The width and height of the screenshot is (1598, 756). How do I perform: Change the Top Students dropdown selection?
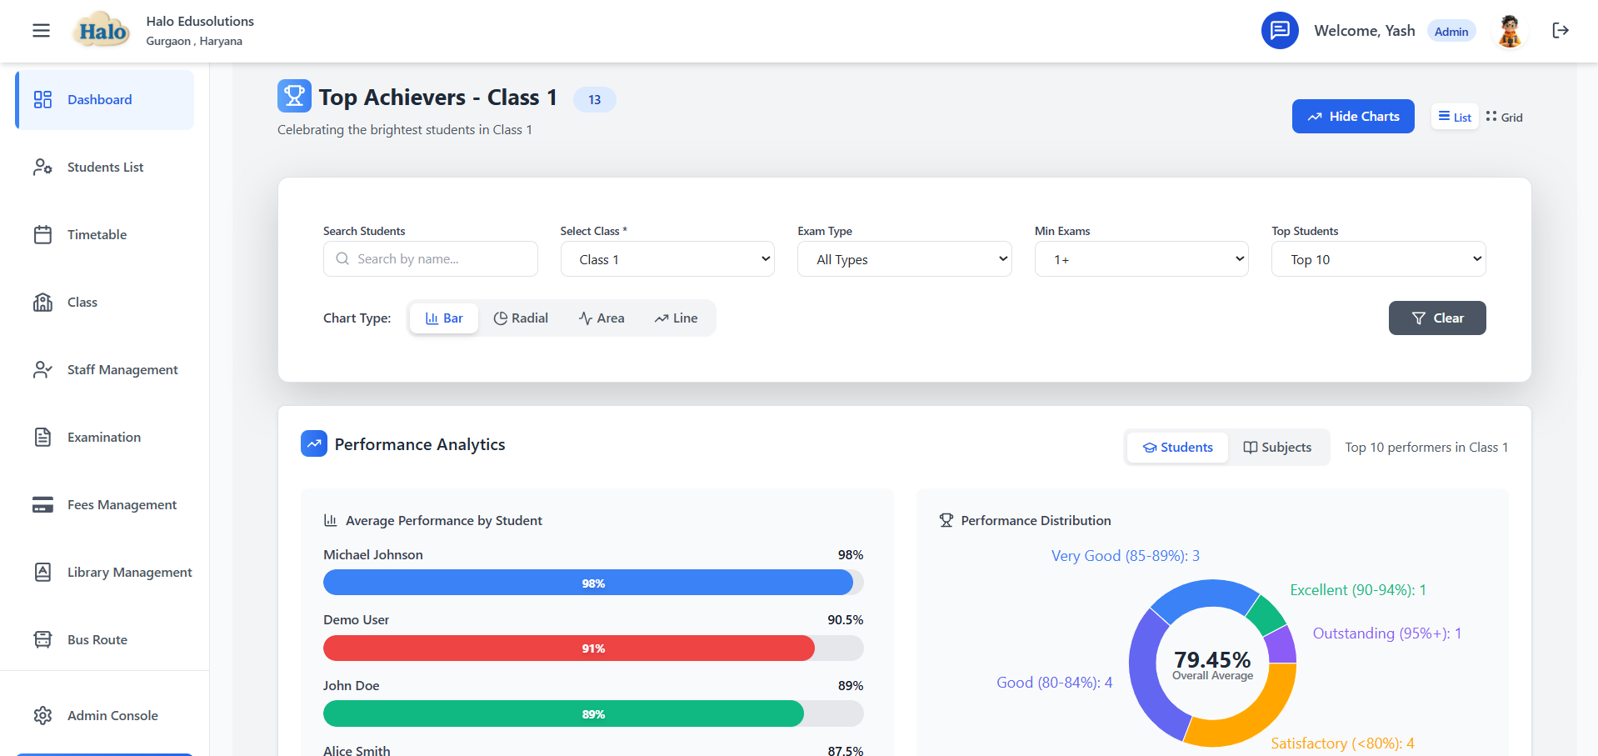pyautogui.click(x=1378, y=259)
